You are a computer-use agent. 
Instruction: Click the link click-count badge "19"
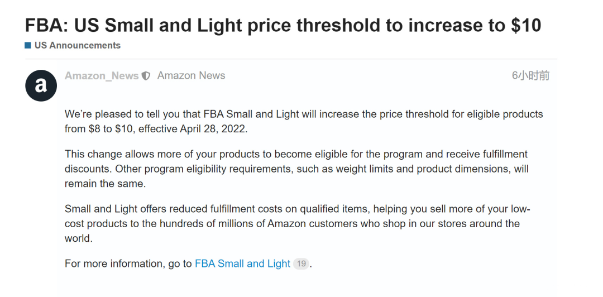(x=301, y=264)
